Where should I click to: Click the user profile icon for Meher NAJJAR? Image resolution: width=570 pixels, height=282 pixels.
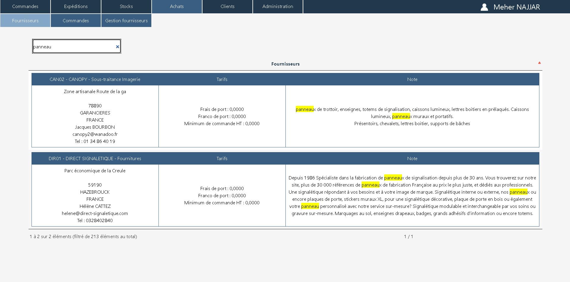click(484, 7)
